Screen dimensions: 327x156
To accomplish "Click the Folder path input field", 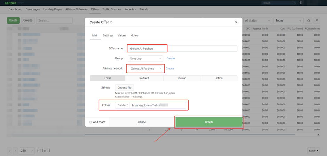I will (x=158, y=105).
